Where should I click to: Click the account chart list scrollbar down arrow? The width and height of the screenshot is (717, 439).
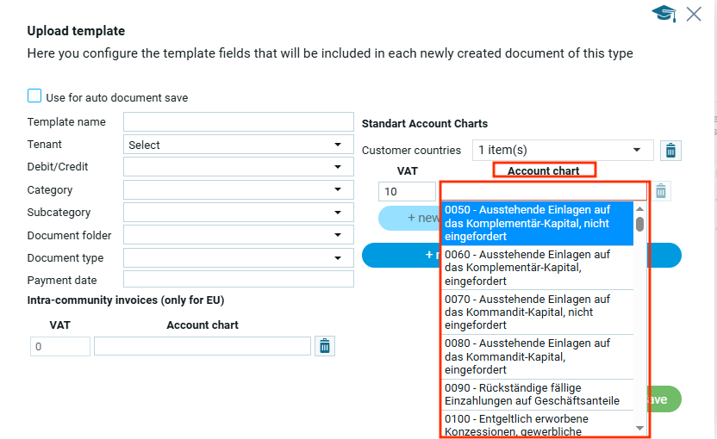click(639, 428)
